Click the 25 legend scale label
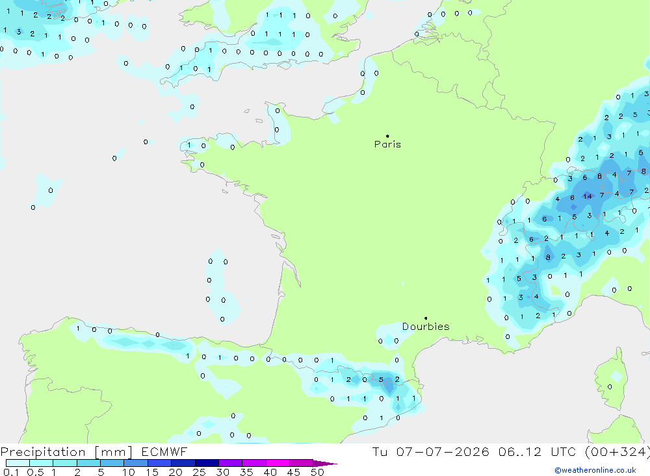Screen dimensions: 650x476 200,472
